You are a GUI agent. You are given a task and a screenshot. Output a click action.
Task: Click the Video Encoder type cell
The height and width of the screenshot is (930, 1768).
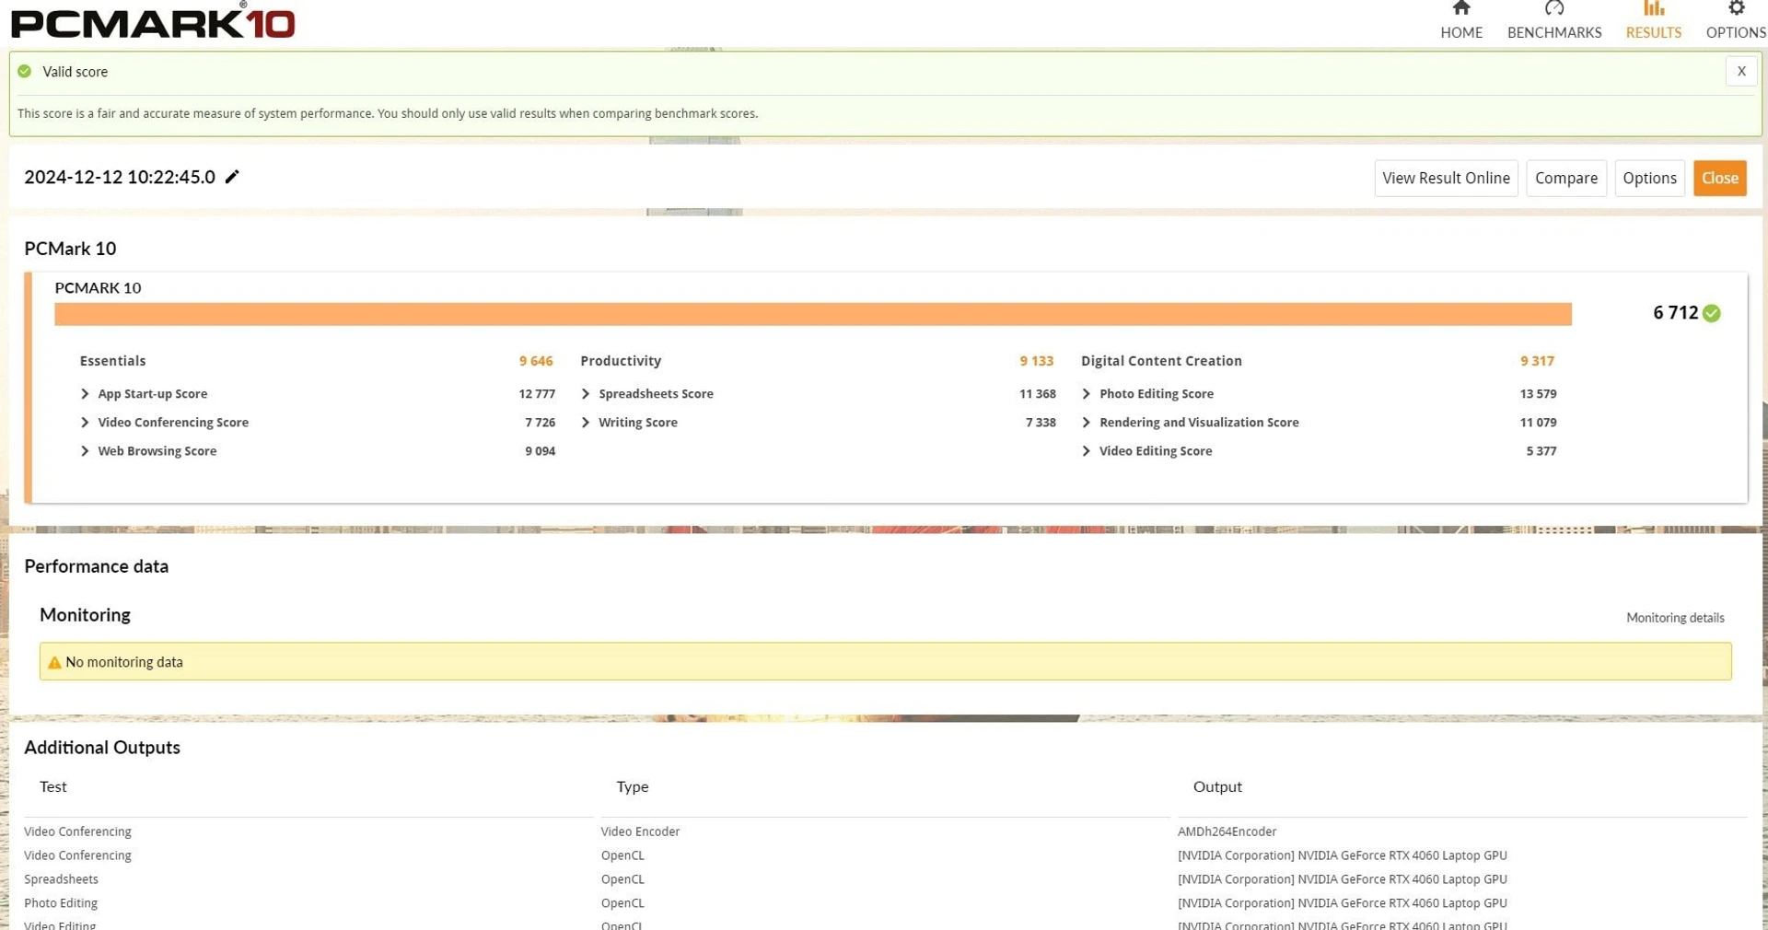click(x=640, y=831)
